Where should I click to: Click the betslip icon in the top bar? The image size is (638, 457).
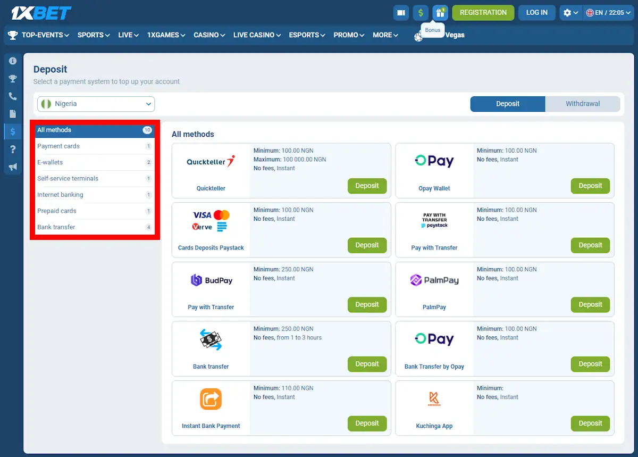pos(401,12)
